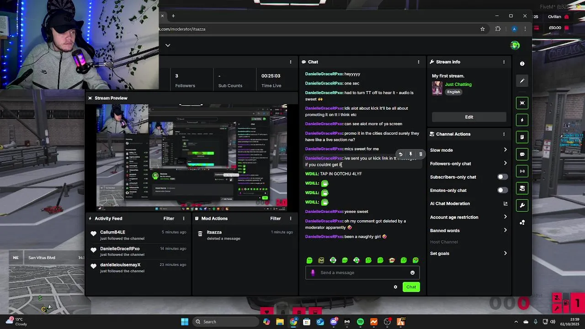Open Activity Feed three-dot menu
The height and width of the screenshot is (329, 585).
coord(184,218)
